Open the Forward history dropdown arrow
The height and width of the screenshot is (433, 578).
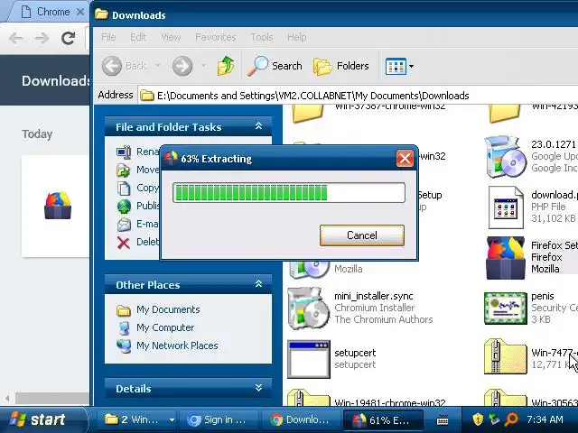coord(203,66)
